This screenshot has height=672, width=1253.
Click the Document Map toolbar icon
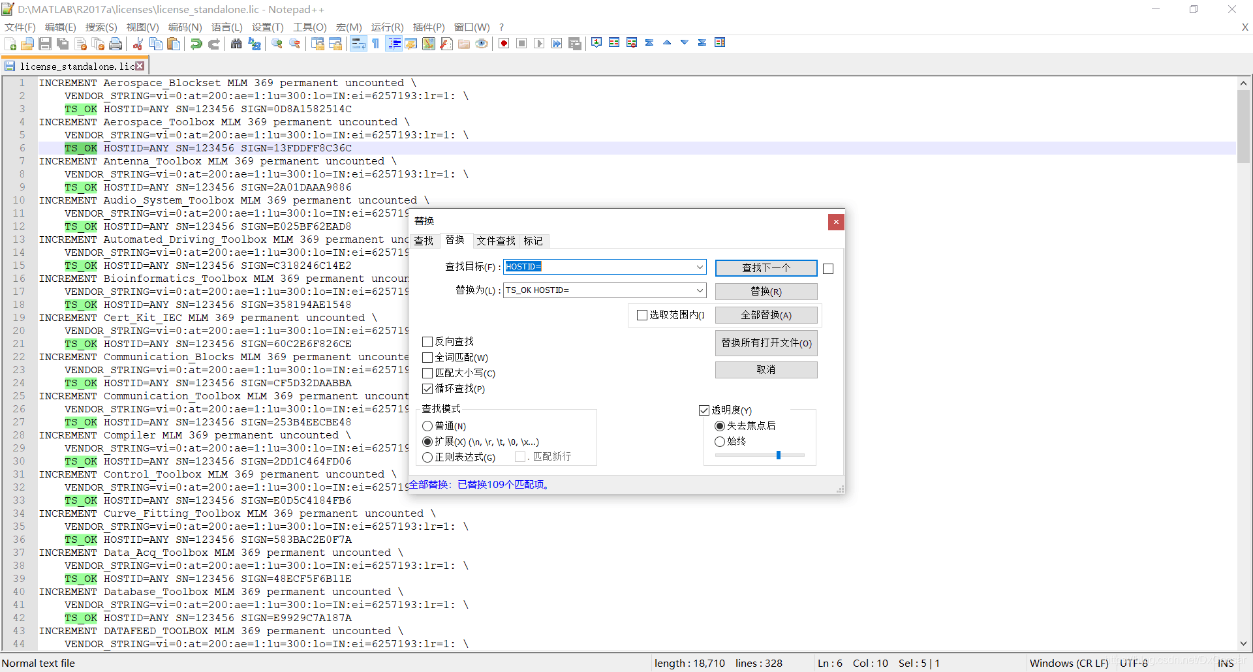tap(429, 44)
